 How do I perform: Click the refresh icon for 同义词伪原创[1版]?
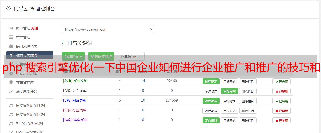[x=11, y=106]
